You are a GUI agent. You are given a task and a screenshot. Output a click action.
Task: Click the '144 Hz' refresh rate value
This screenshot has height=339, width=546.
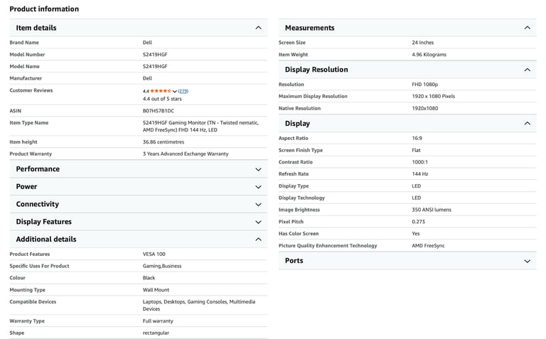point(420,174)
